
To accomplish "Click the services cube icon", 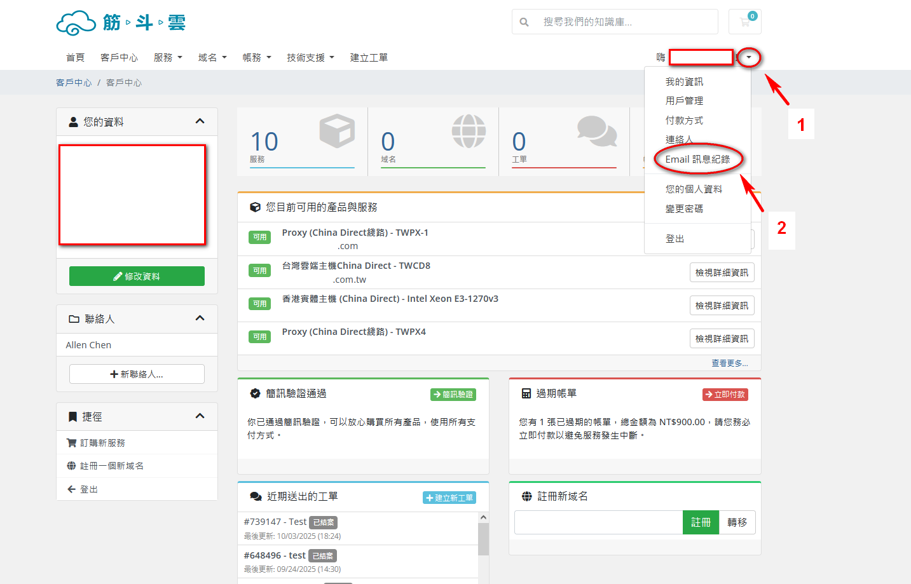I will click(337, 131).
